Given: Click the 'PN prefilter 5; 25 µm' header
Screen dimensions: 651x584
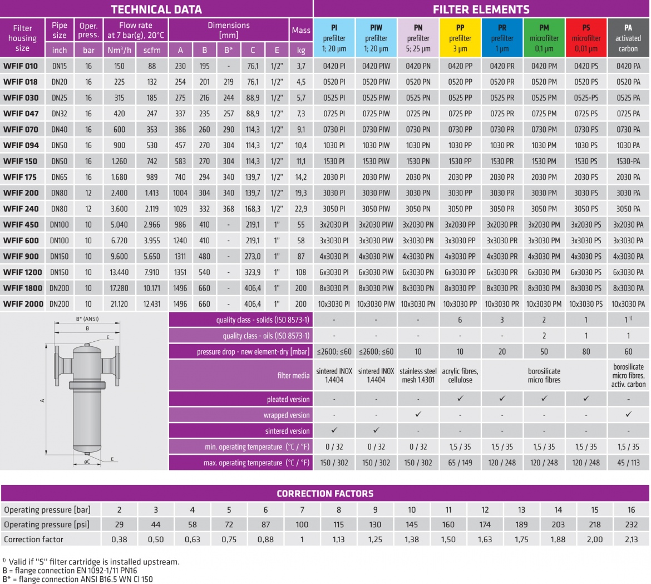Looking at the screenshot, I should pos(418,38).
